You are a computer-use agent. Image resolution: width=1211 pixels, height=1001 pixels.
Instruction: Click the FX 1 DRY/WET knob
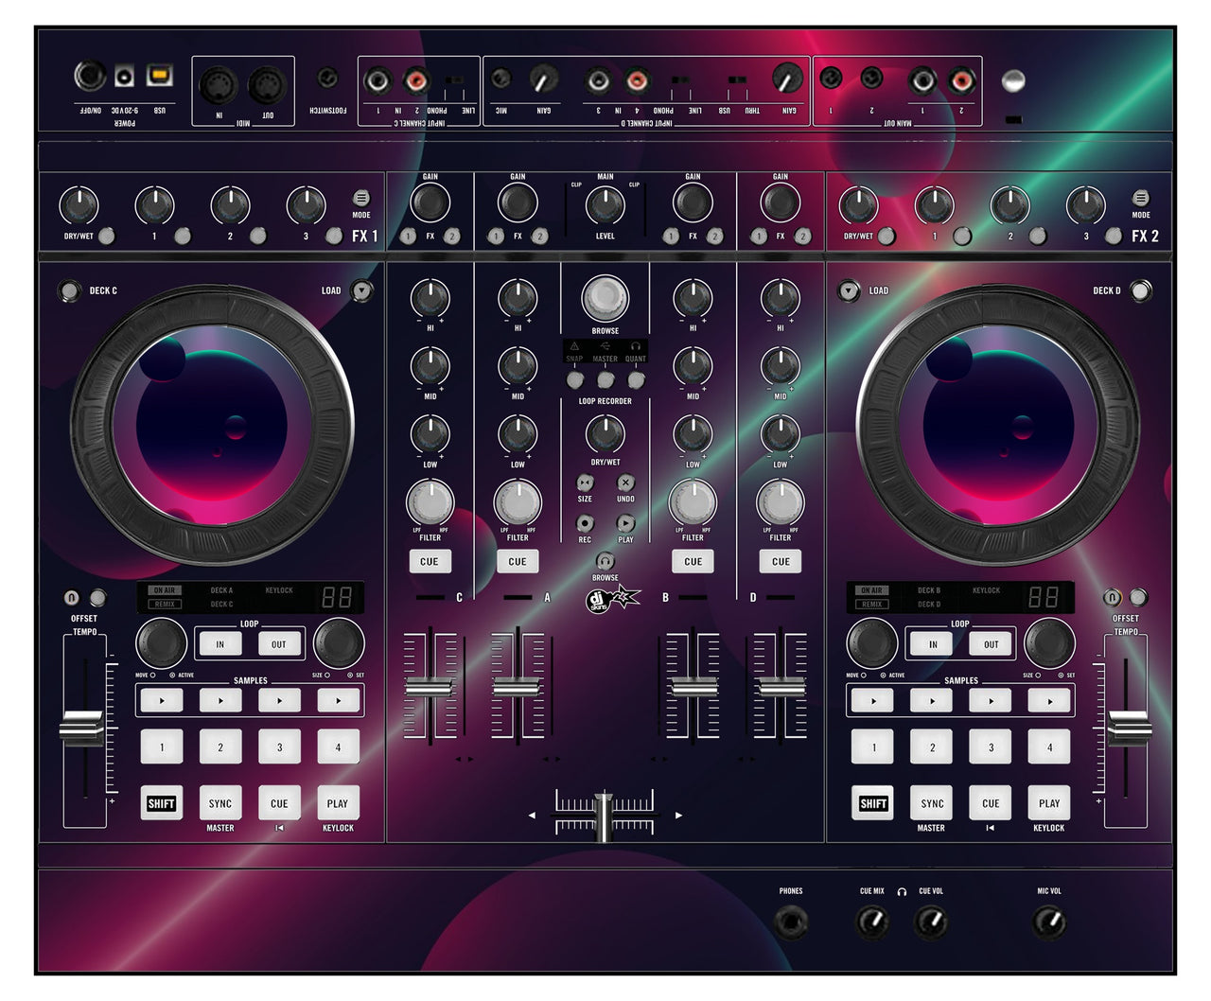[x=79, y=205]
